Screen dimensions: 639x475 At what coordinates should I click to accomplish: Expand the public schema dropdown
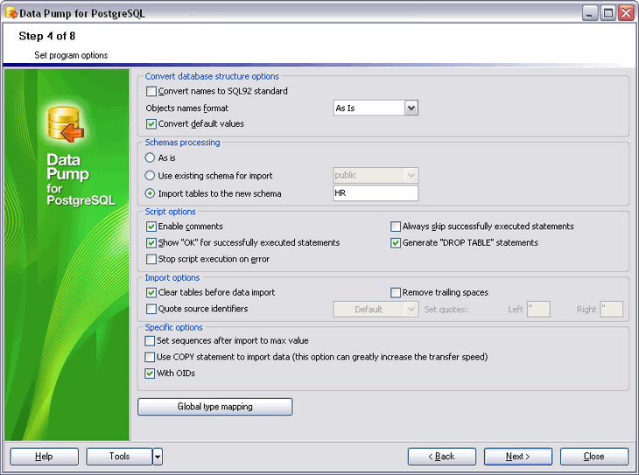point(411,176)
